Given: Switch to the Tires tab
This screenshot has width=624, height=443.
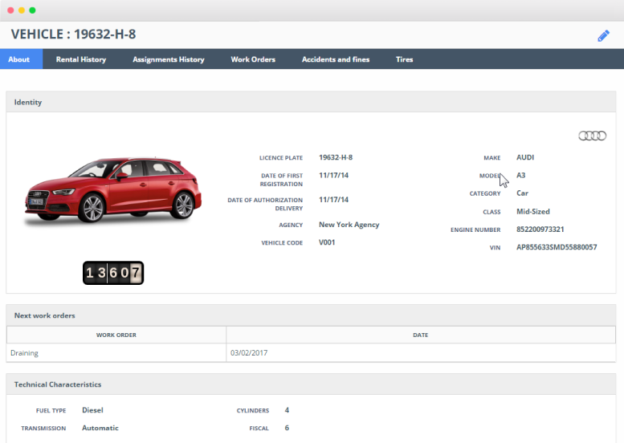Looking at the screenshot, I should pyautogui.click(x=405, y=59).
